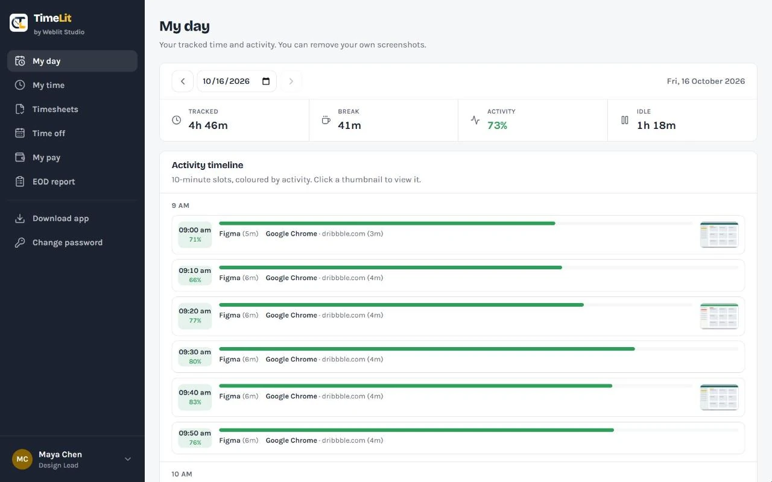
Task: Click the Activity pulse icon
Action: [475, 120]
